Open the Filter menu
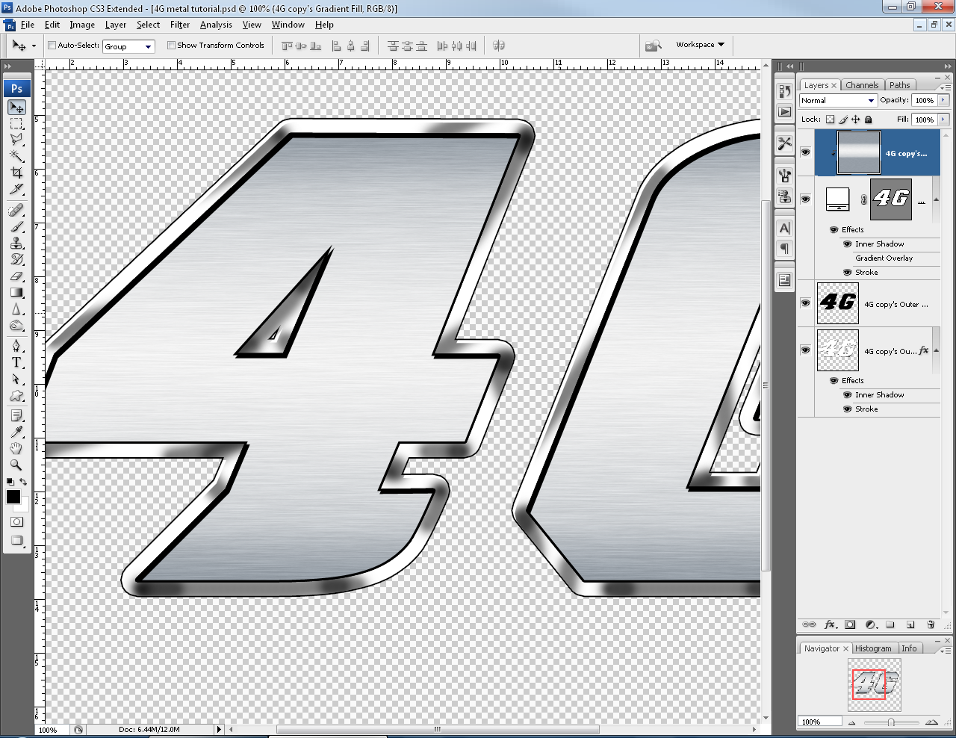Image resolution: width=956 pixels, height=738 pixels. click(x=180, y=25)
